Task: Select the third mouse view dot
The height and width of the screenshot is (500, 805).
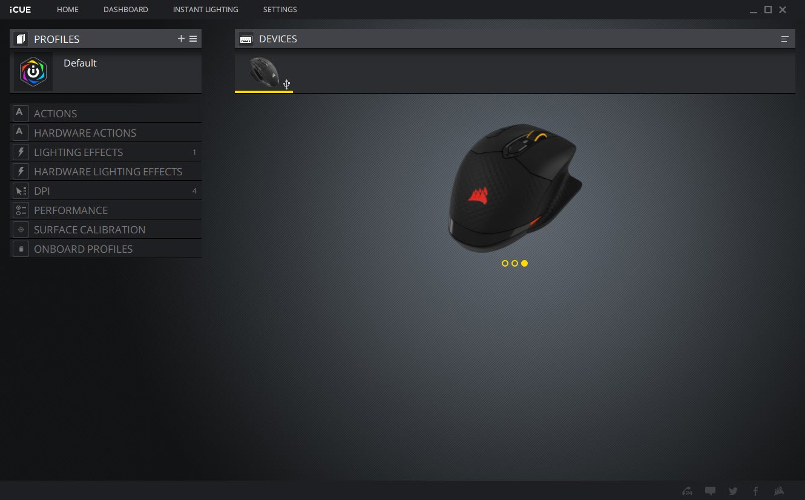Action: click(x=524, y=263)
